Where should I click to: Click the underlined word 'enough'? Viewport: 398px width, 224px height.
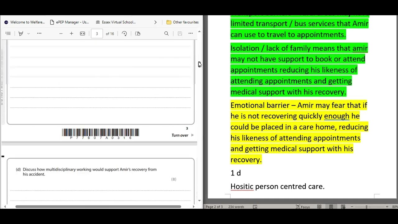[337, 116]
